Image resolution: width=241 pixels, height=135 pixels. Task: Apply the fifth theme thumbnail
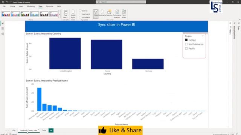pyautogui.click(x=44, y=14)
